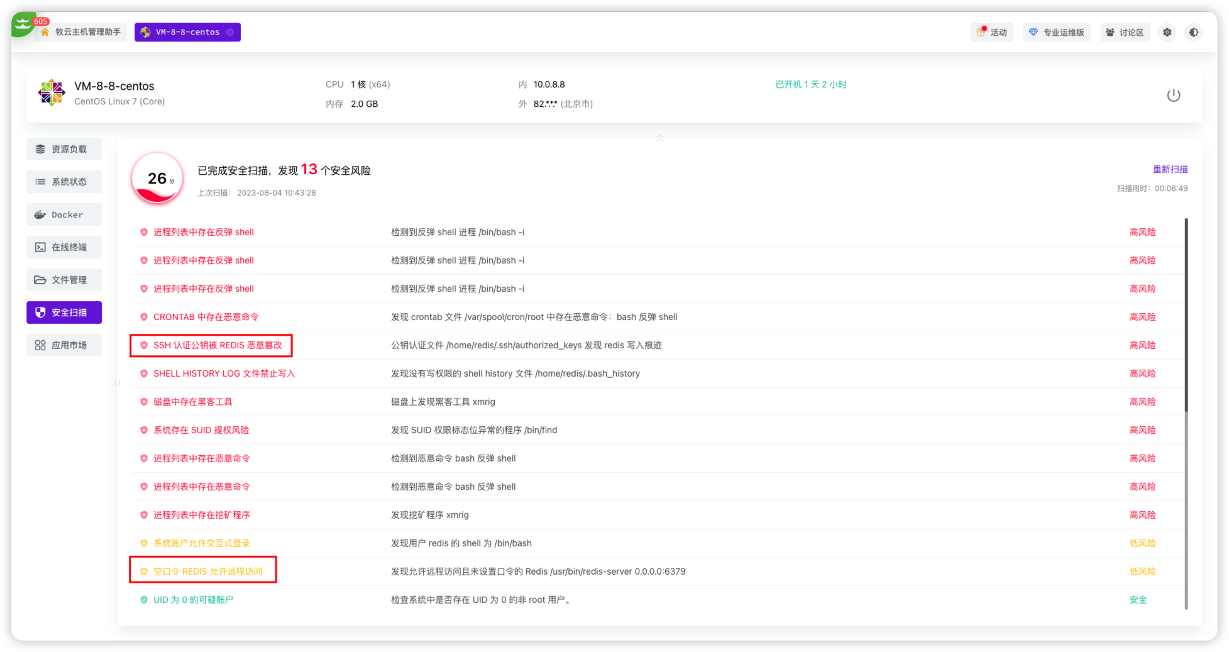Click the 专业运维版 button
The image size is (1229, 652).
[1057, 32]
